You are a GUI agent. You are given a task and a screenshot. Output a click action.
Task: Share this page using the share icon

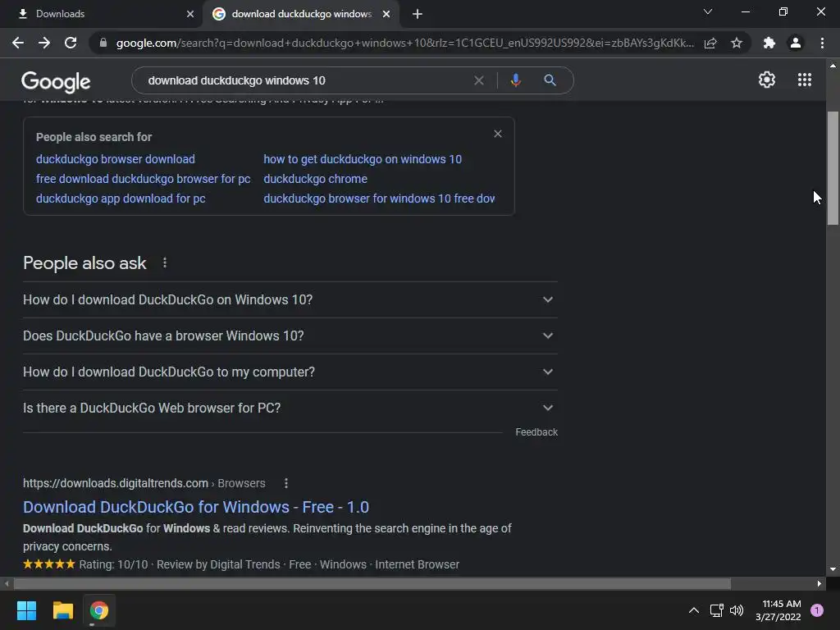pos(710,43)
